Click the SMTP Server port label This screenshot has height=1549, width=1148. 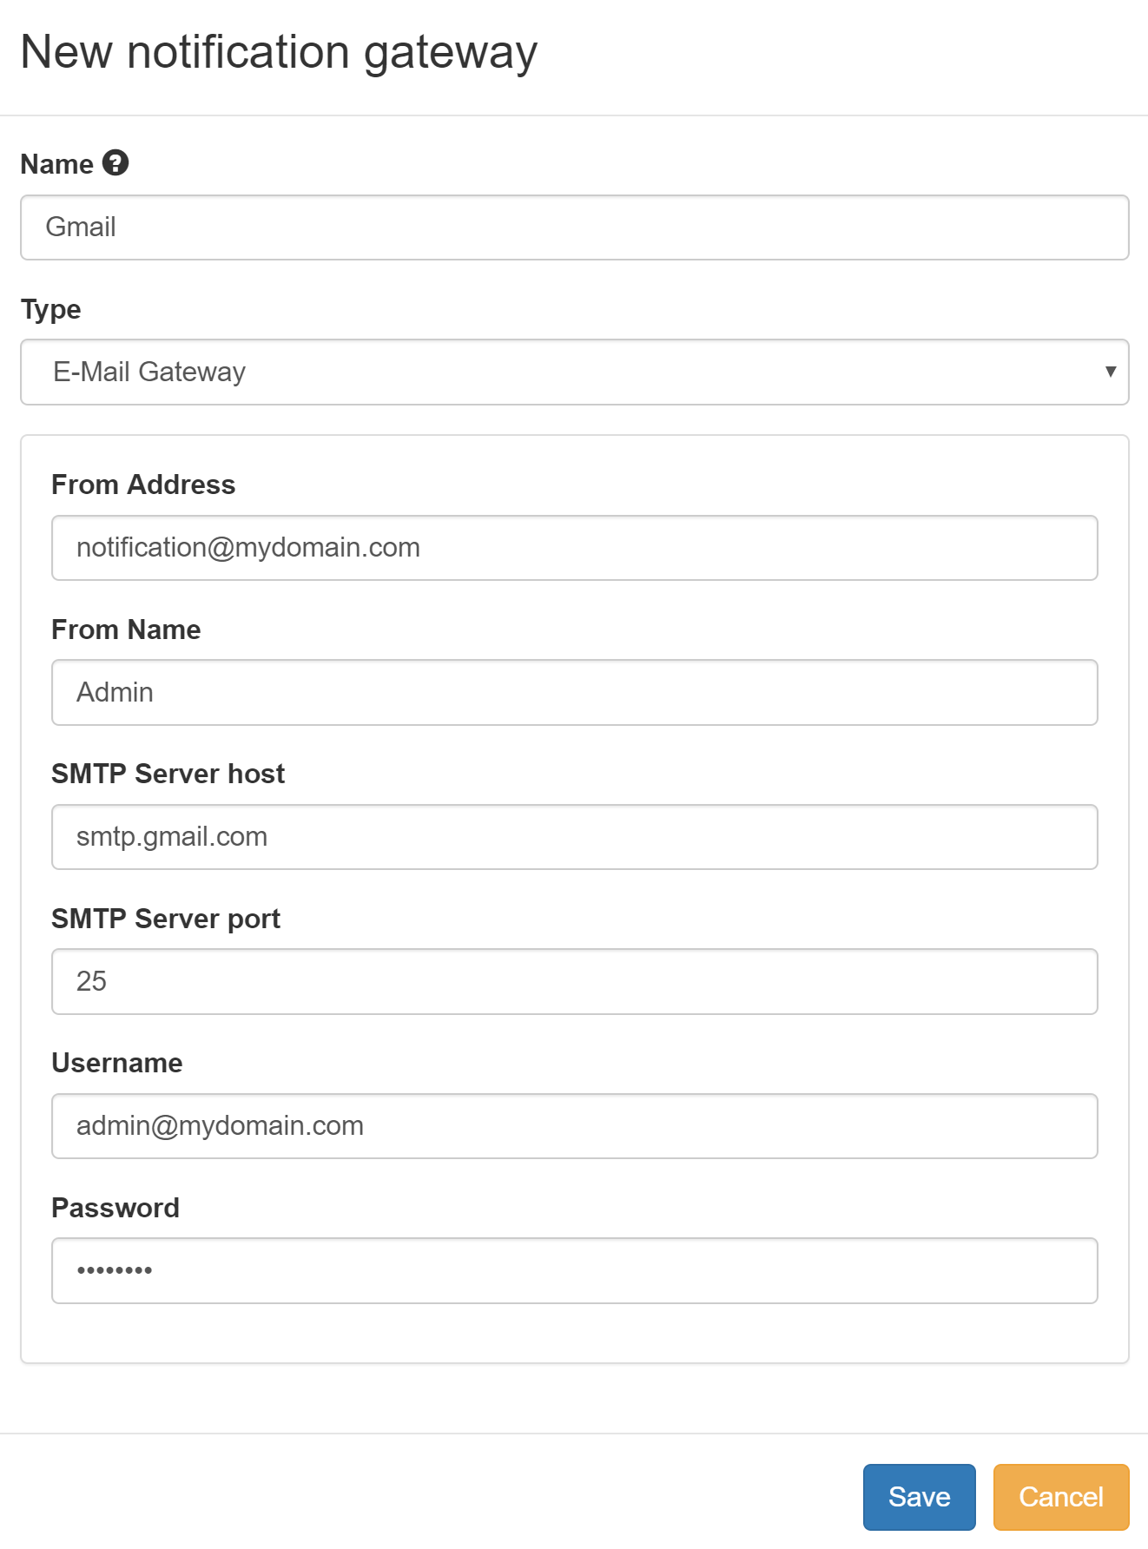[166, 919]
